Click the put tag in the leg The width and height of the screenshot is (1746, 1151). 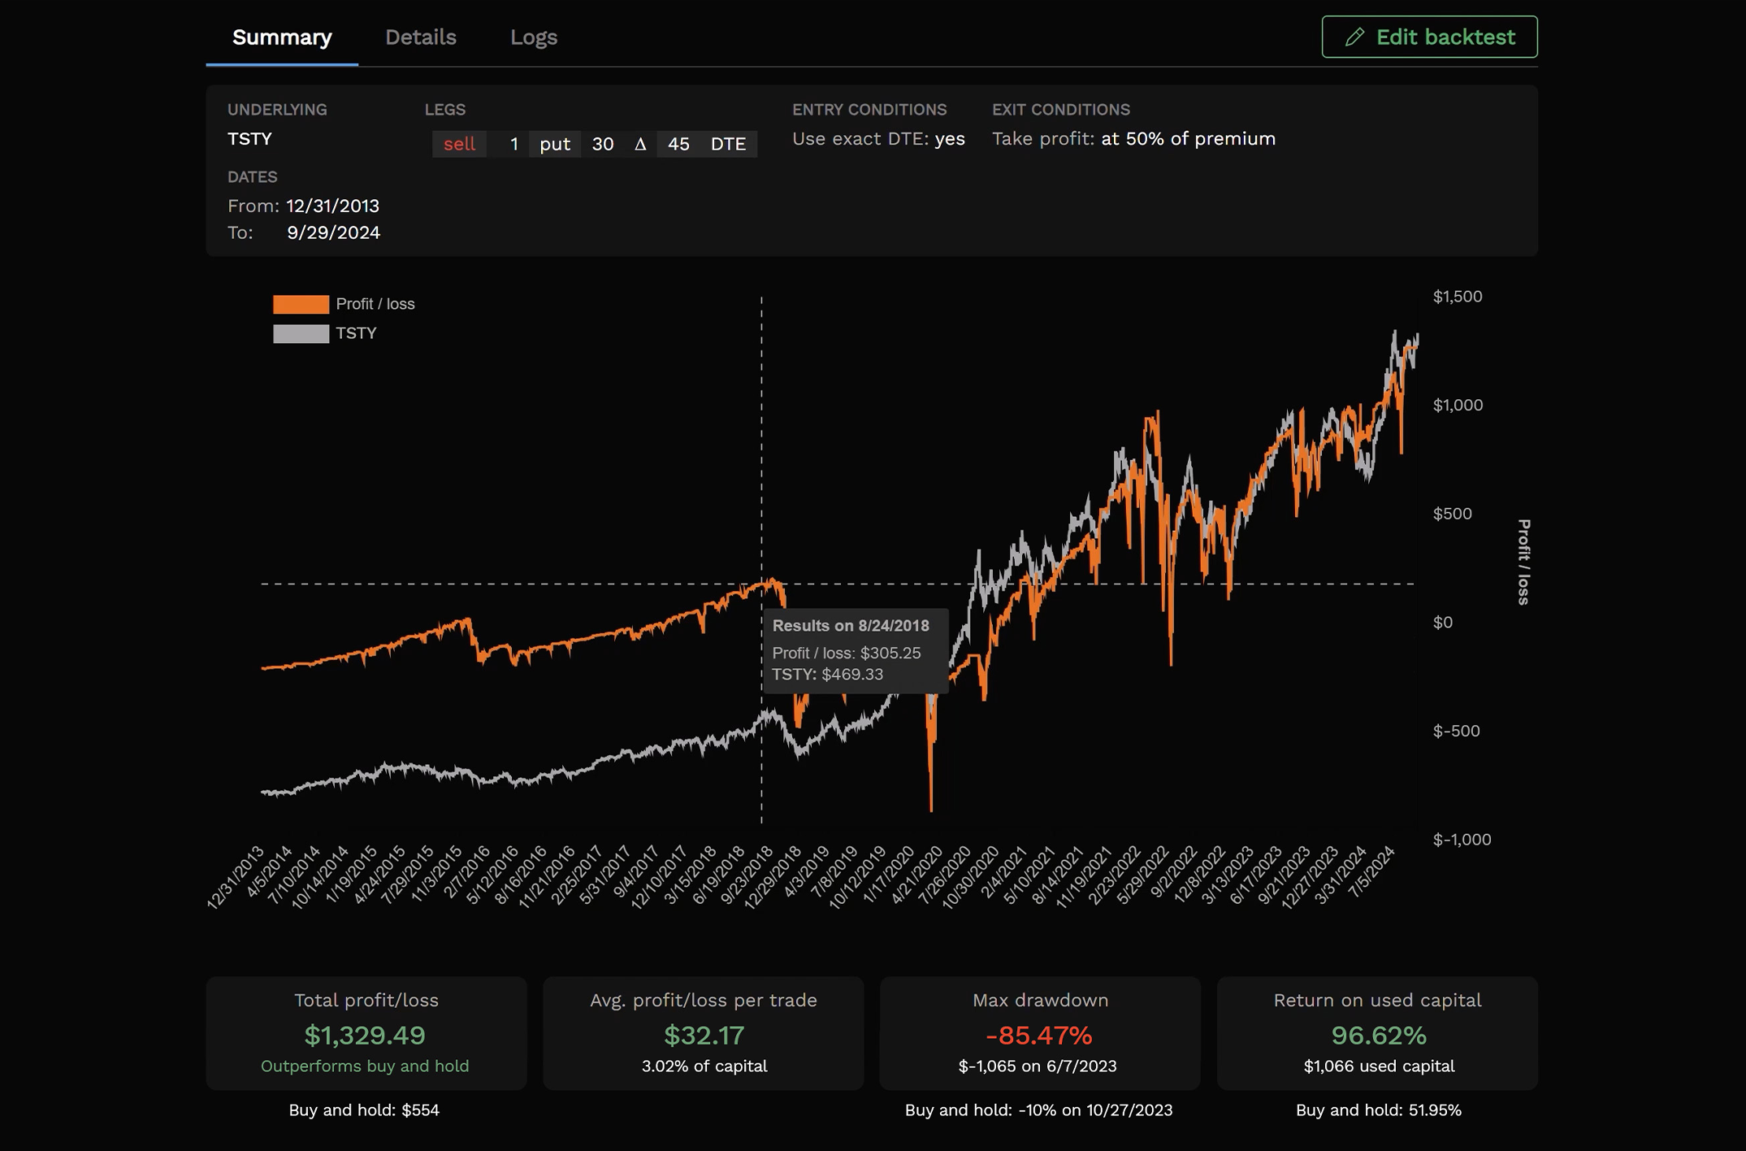555,145
